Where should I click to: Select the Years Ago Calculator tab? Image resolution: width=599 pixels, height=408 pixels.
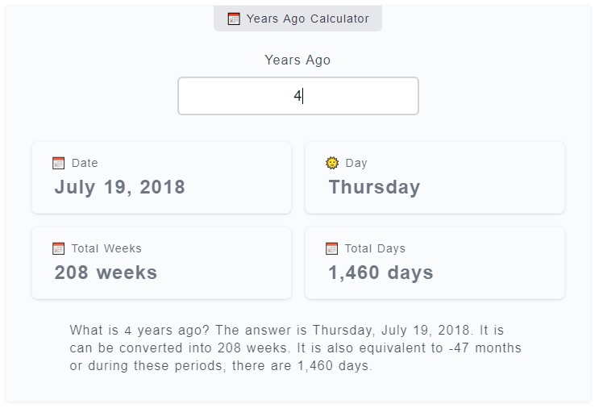pyautogui.click(x=298, y=19)
